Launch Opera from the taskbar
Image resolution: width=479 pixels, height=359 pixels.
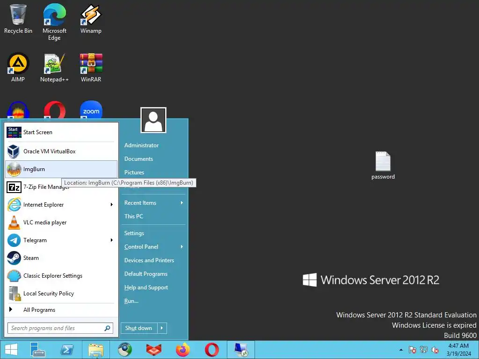point(212,350)
